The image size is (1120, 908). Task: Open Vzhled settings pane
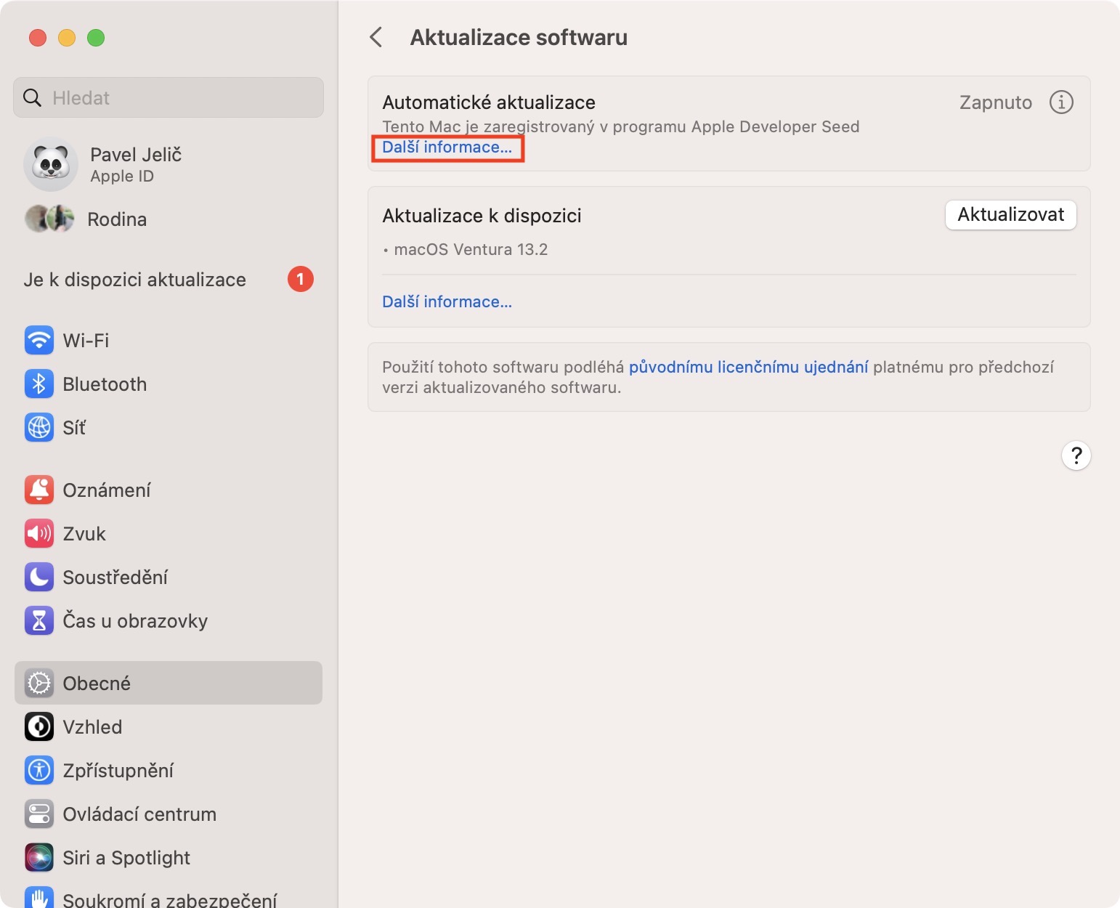[92, 726]
